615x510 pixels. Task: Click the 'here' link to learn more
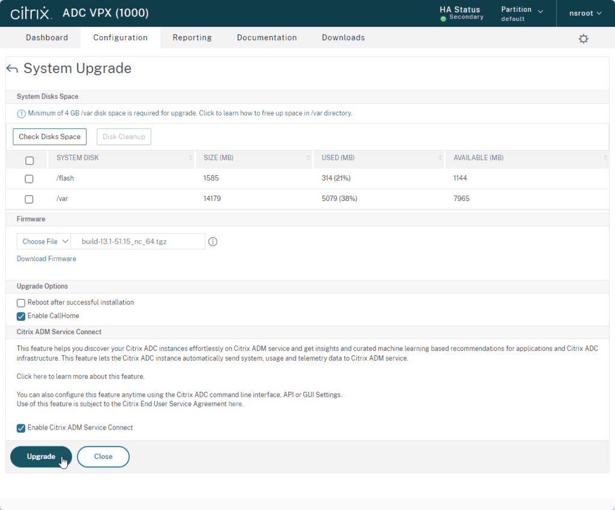pos(40,376)
